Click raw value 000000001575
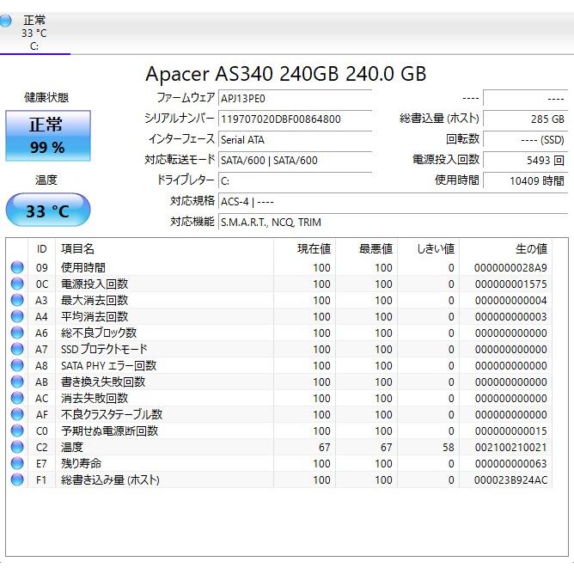Screen dimensions: 574x574 click(510, 284)
